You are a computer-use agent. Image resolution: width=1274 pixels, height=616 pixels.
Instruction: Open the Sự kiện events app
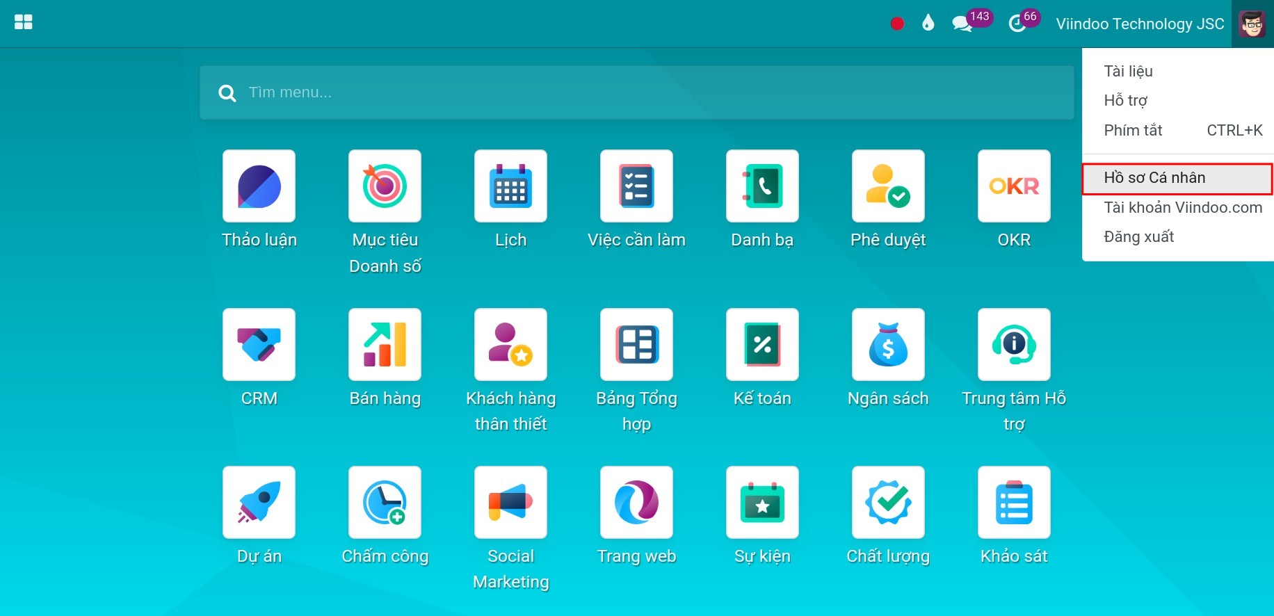(x=762, y=502)
